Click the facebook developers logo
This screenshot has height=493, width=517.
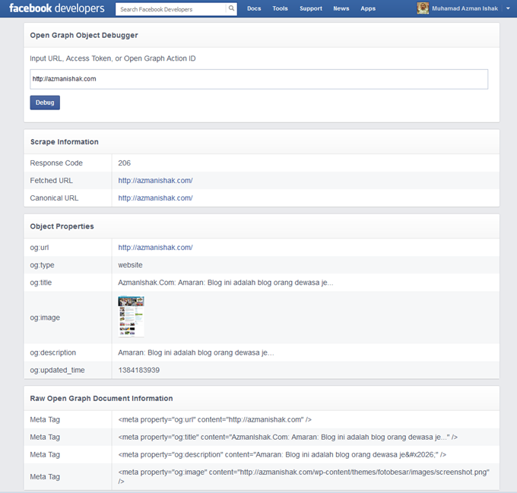pos(57,8)
